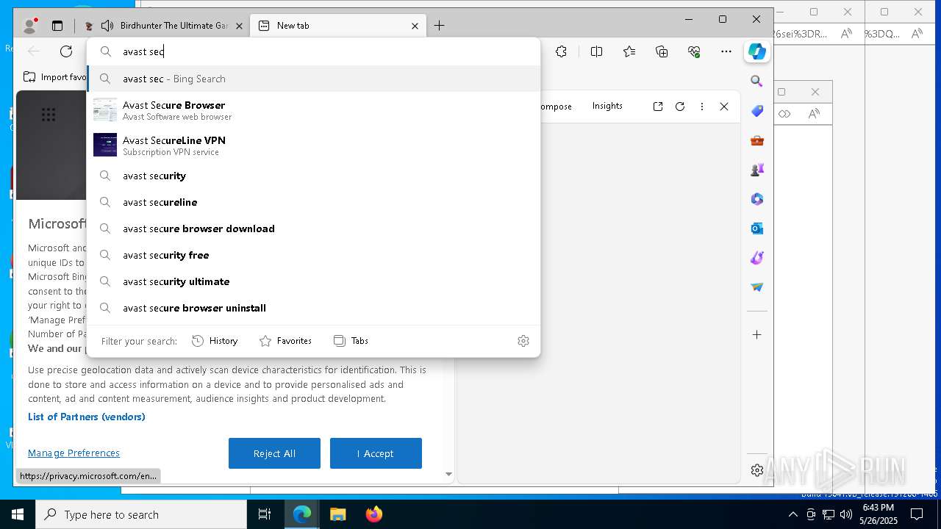The image size is (941, 529).
Task: Open sidebar Microsoft 365 icon
Action: pos(756,199)
